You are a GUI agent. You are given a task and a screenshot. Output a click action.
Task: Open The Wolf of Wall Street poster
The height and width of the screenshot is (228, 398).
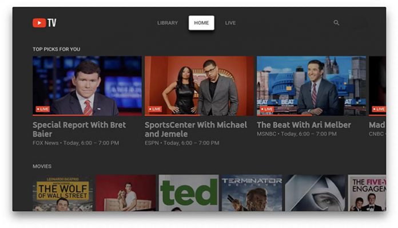tap(63, 193)
